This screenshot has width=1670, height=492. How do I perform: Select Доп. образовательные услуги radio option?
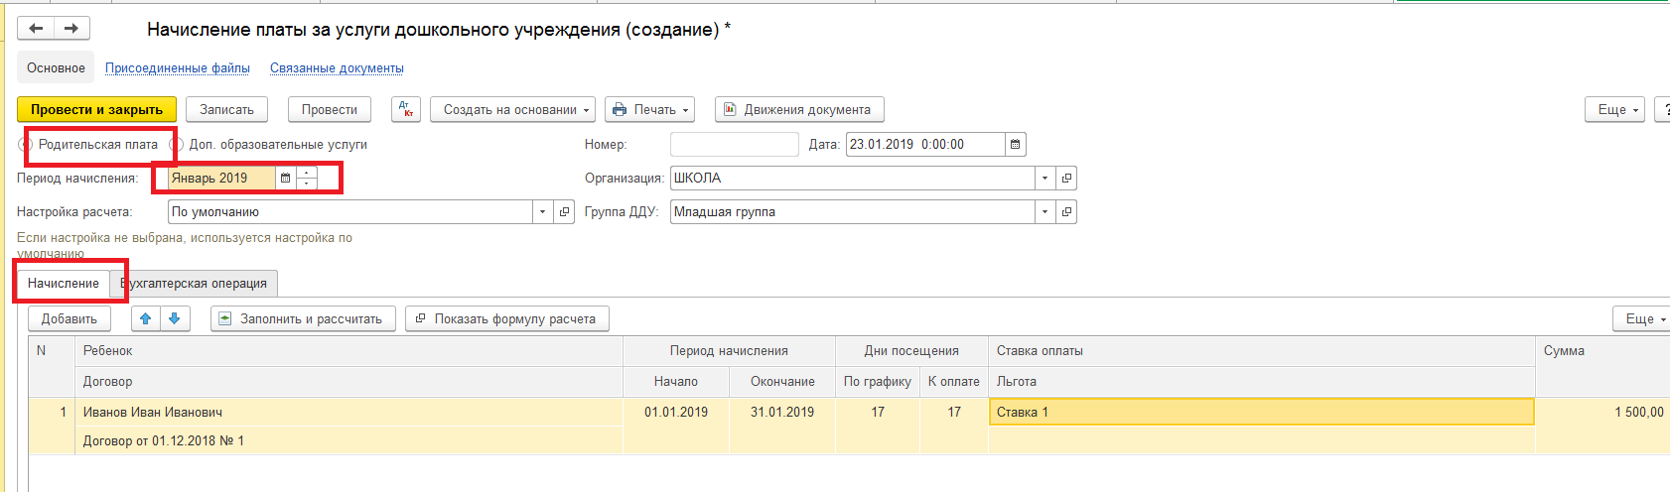pyautogui.click(x=177, y=145)
